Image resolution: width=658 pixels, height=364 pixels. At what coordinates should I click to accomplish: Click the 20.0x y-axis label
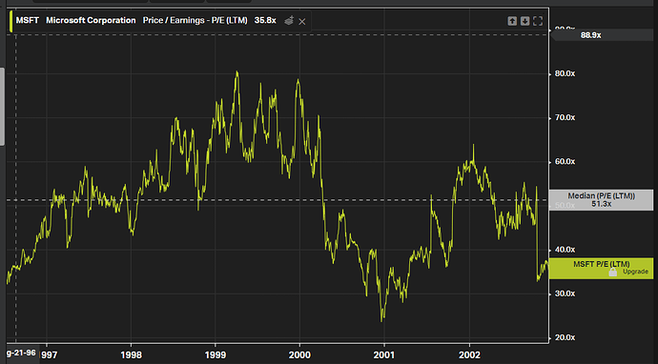click(x=565, y=338)
